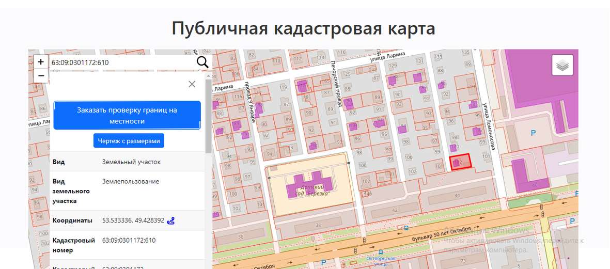Zoom in on the cadastral map
The height and width of the screenshot is (269, 610).
(41, 62)
